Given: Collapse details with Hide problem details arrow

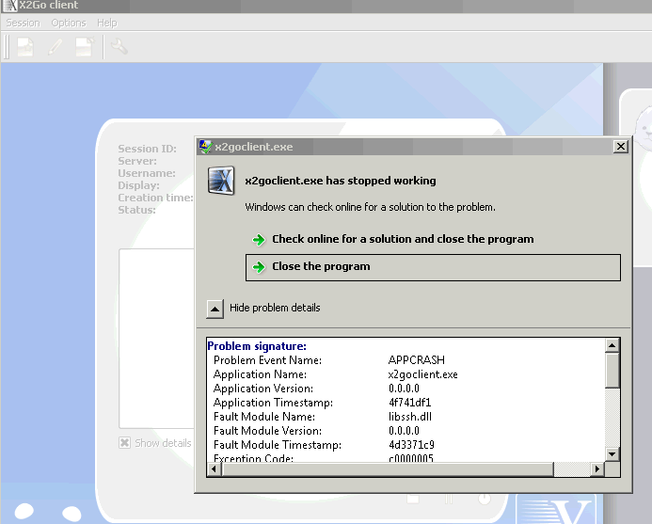Looking at the screenshot, I should click(x=215, y=309).
